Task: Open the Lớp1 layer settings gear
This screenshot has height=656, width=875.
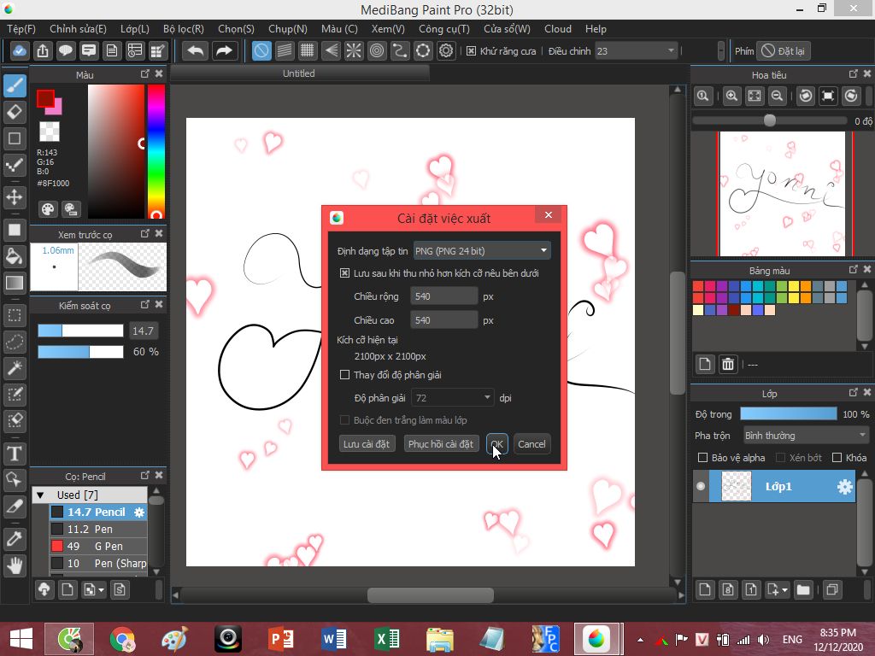Action: click(845, 486)
